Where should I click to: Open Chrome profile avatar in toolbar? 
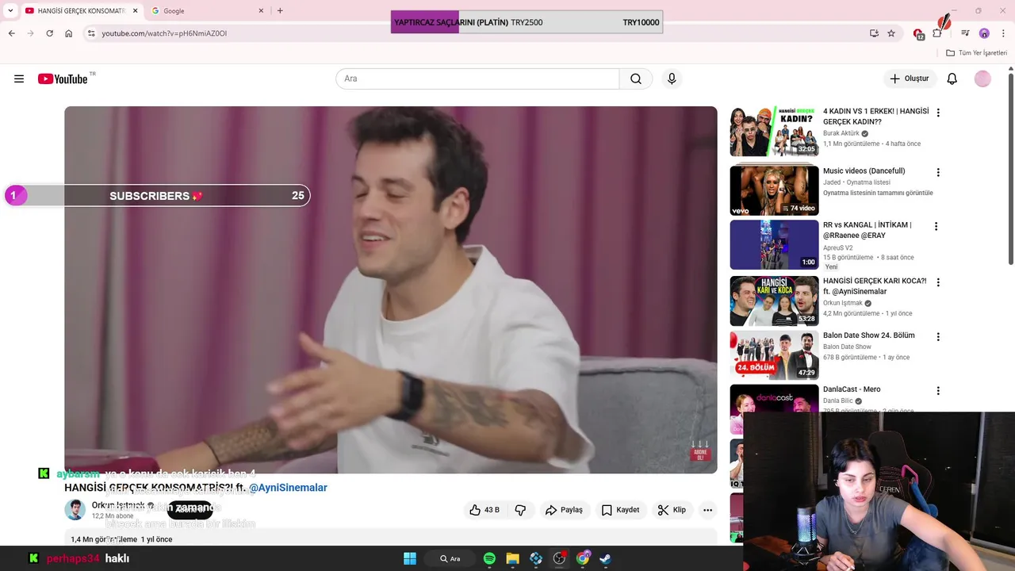pos(984,33)
